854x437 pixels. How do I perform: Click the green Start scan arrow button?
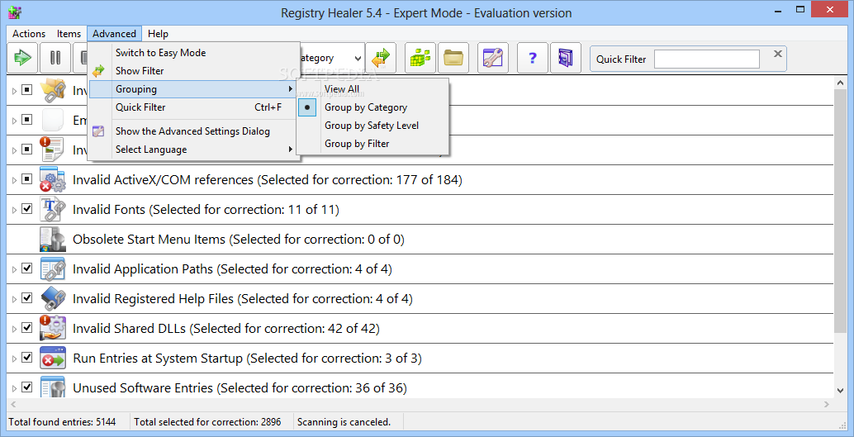[x=23, y=57]
